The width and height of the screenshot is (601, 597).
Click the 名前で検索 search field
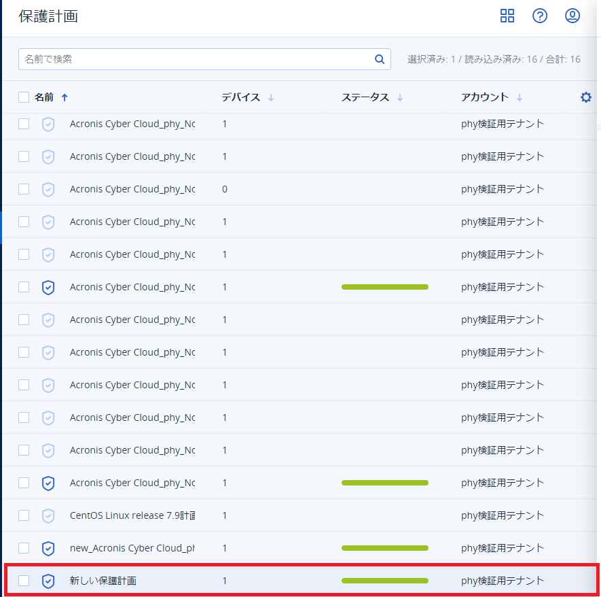point(197,59)
